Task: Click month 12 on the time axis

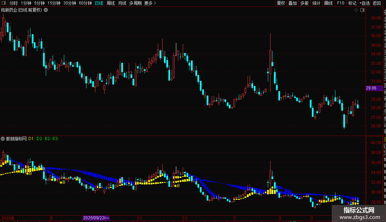Action: pos(185,218)
